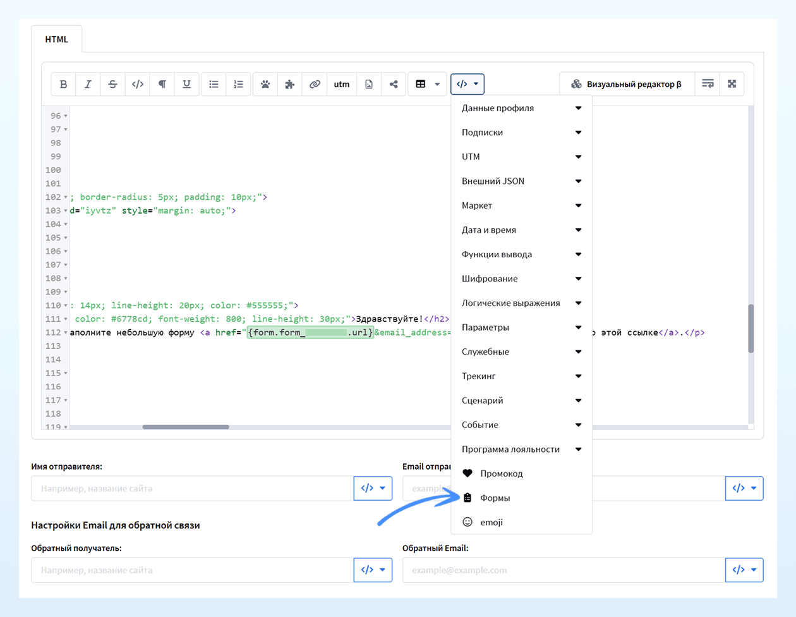Open Визуальный редактор β
Screen dimensions: 796x617
click(x=627, y=84)
